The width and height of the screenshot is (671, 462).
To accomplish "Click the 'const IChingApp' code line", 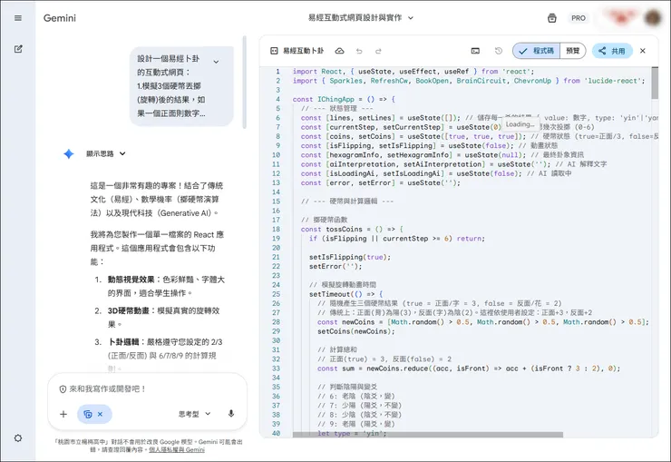I will (x=344, y=99).
